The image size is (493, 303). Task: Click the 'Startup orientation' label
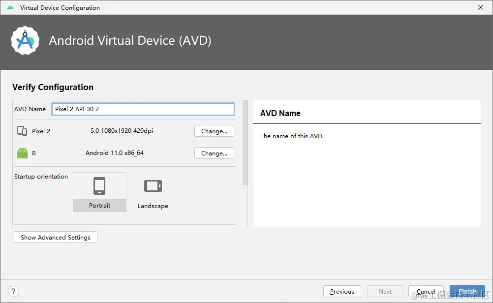click(41, 176)
